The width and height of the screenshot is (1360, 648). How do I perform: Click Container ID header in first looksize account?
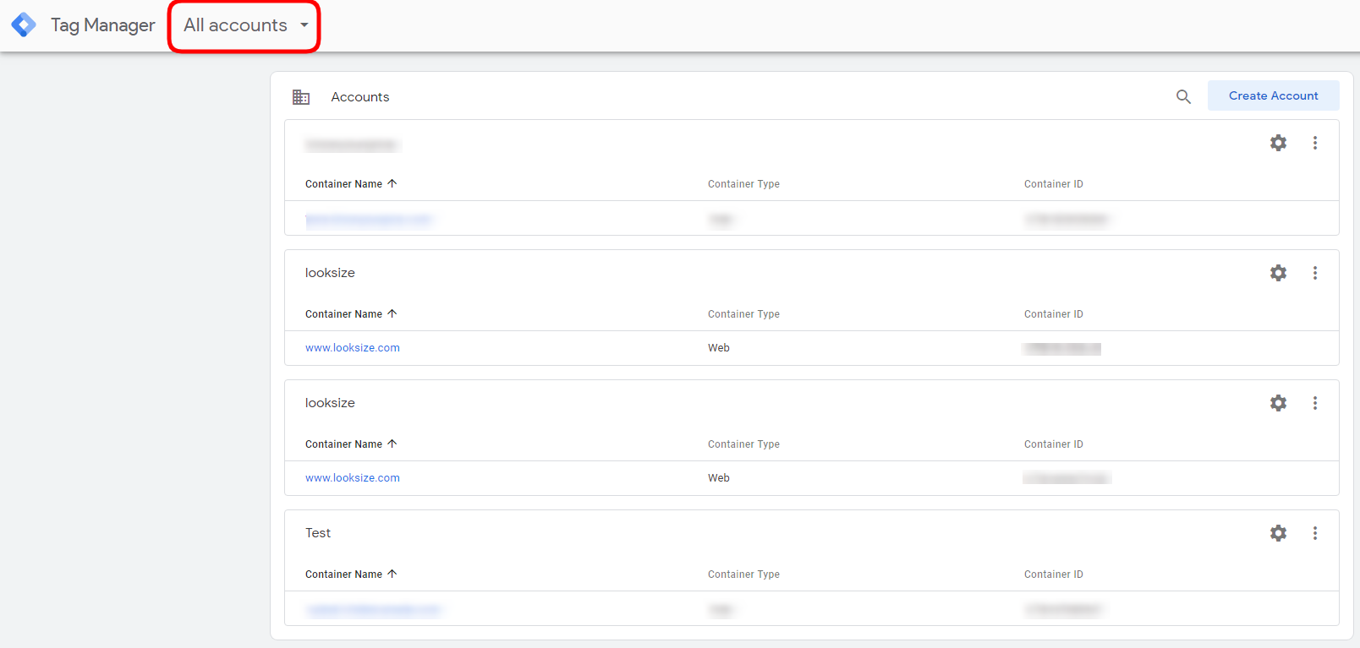(x=1053, y=314)
